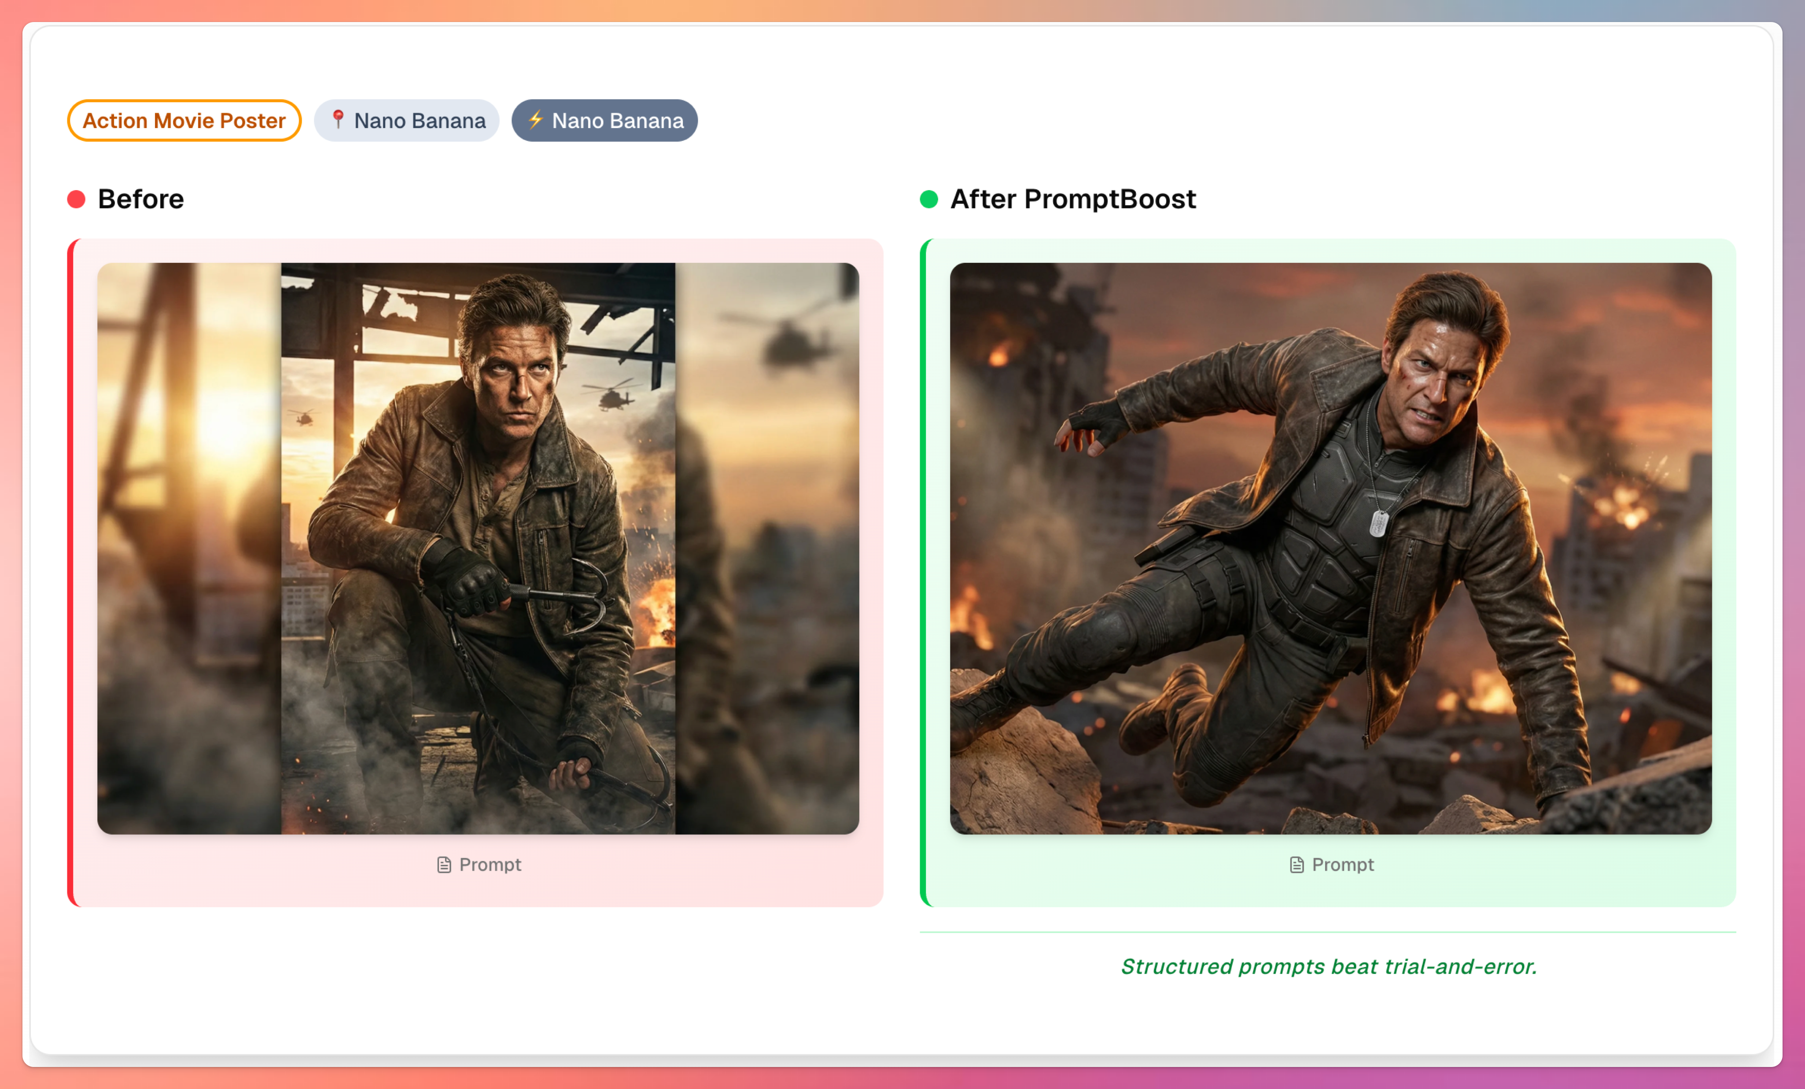Click the document icon beside the right Prompt label
Screen dimensions: 1805x1089
1297,864
